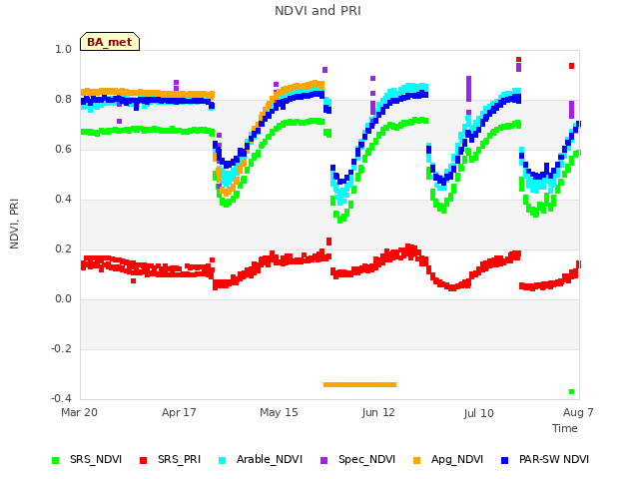
Task: Click the green outlier point near -0.37 in August
Action: click(572, 392)
